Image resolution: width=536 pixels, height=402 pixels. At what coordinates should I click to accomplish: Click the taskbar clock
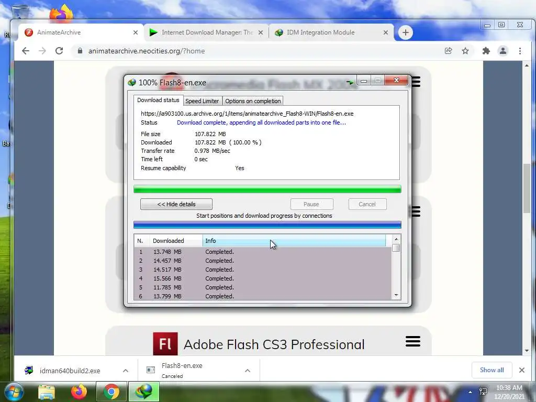tap(509, 392)
